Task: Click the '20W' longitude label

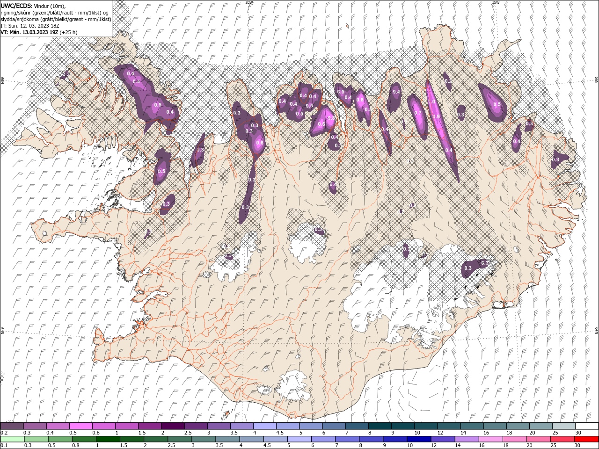Action: click(x=249, y=2)
